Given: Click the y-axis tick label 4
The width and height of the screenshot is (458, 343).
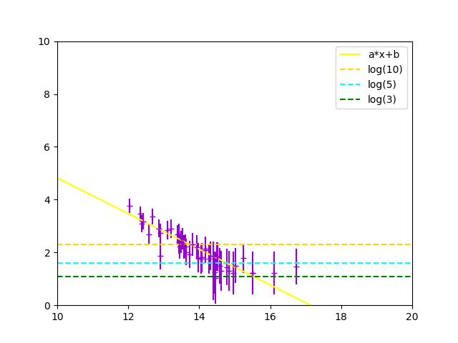Looking at the screenshot, I should coord(47,200).
